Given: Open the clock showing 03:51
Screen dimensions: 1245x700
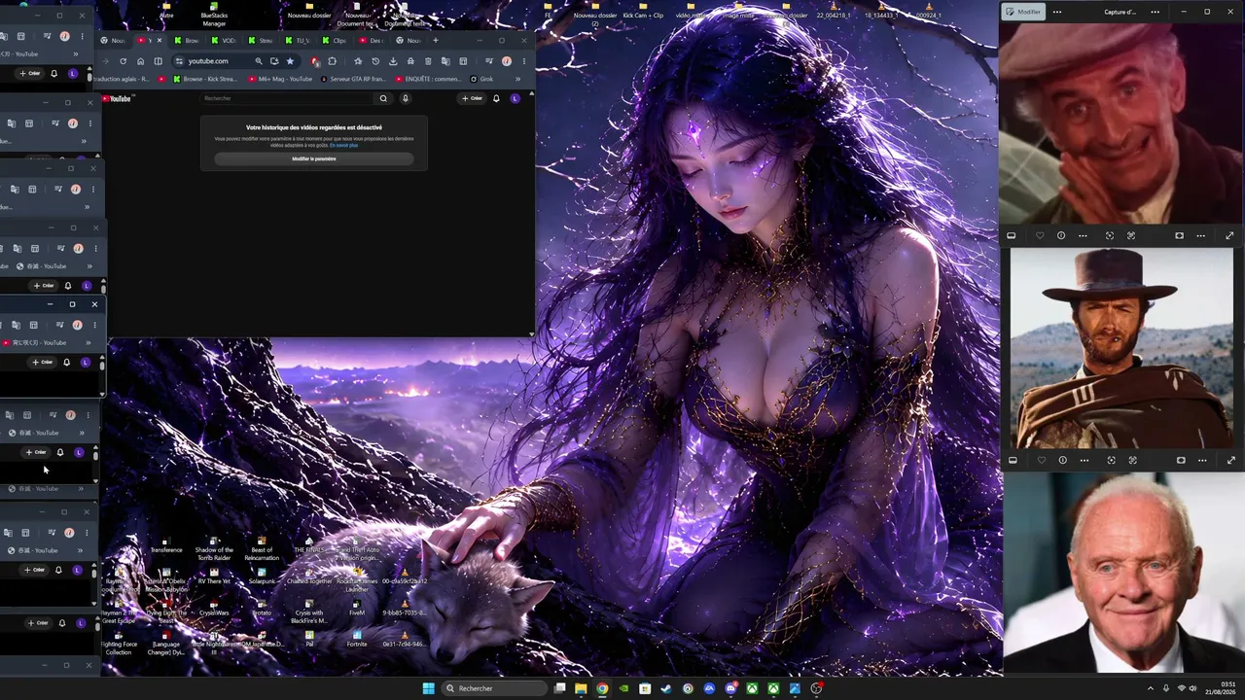Looking at the screenshot, I should [1221, 688].
